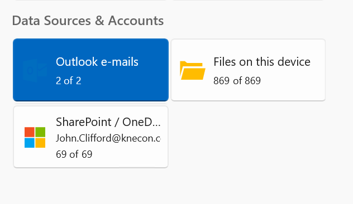Click the "69 of 69" SharePoint count

[x=74, y=154]
